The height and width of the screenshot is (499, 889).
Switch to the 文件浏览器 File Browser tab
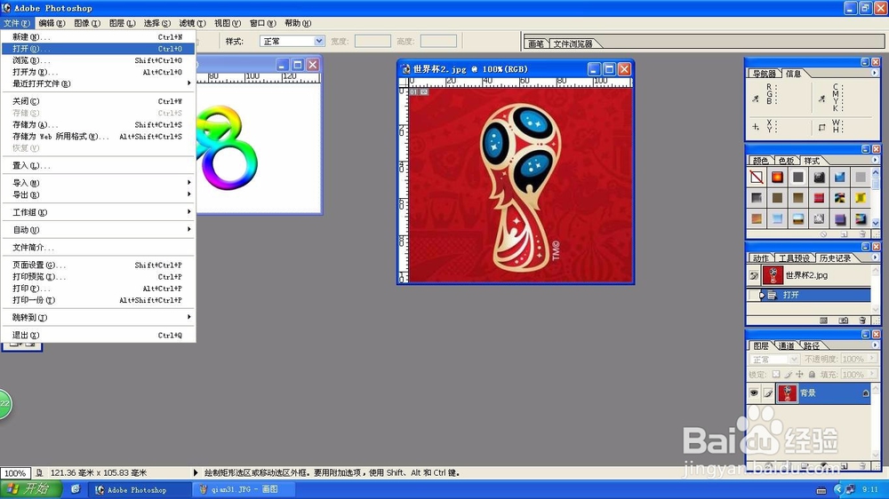pos(573,44)
